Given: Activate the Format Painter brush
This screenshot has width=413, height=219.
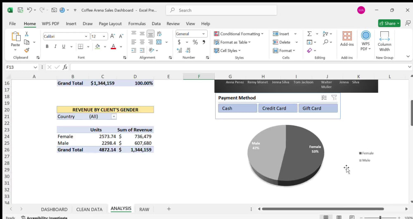Looking at the screenshot, I should (26, 50).
